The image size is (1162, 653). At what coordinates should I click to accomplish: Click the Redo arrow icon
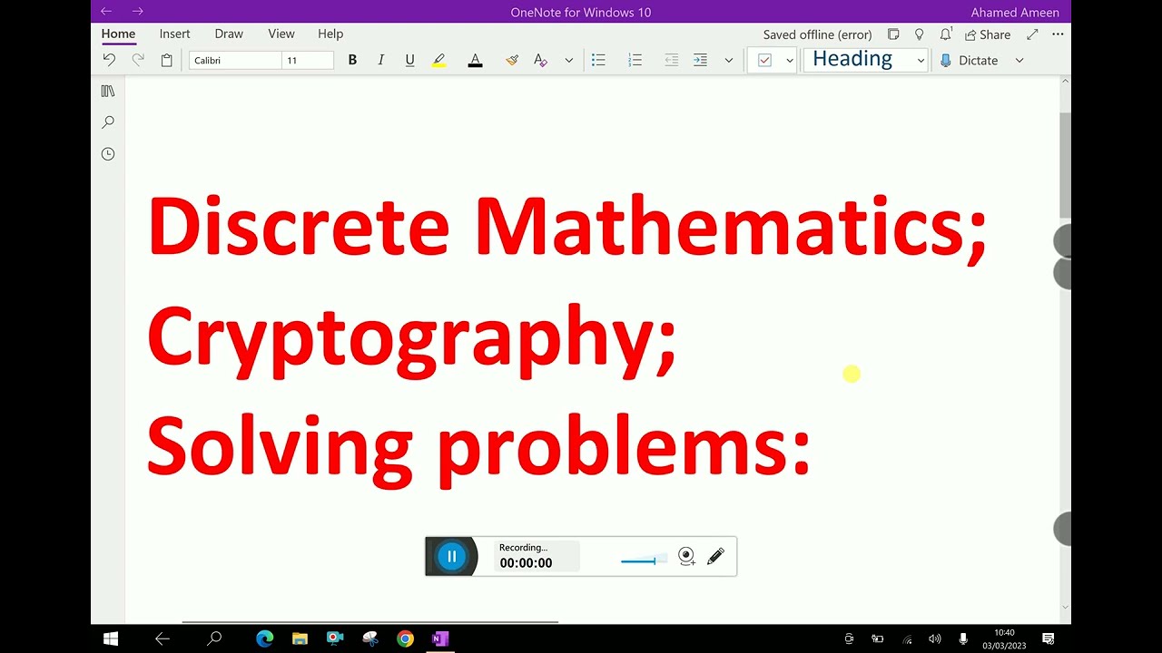(138, 60)
